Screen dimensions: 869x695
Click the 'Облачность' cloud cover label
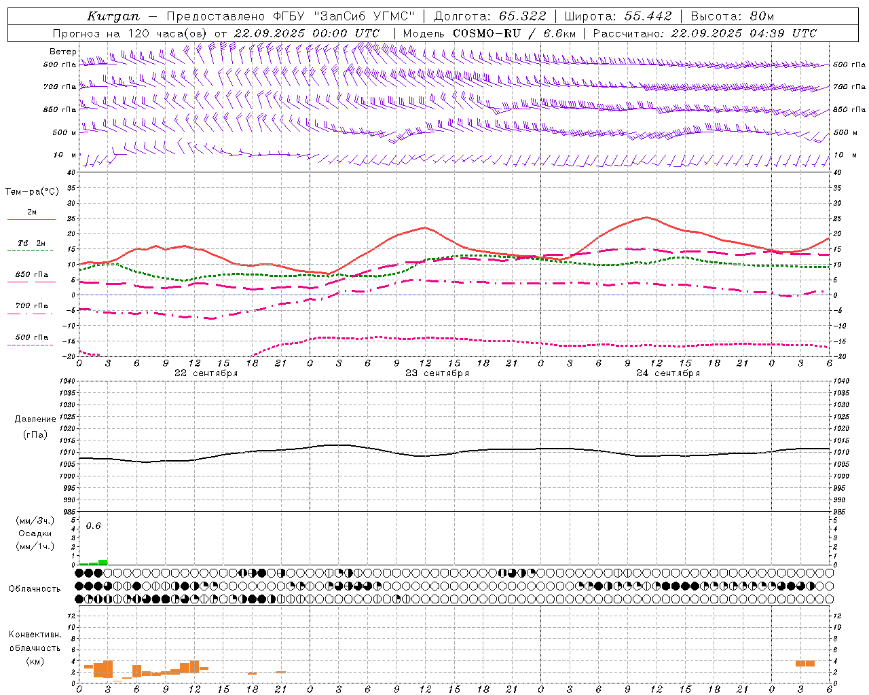[x=35, y=588]
